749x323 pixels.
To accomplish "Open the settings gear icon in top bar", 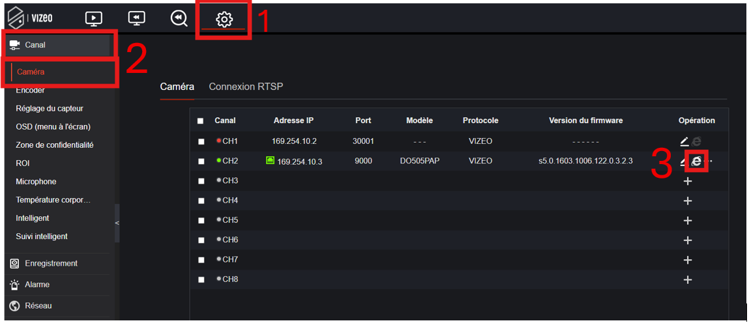I will [224, 20].
